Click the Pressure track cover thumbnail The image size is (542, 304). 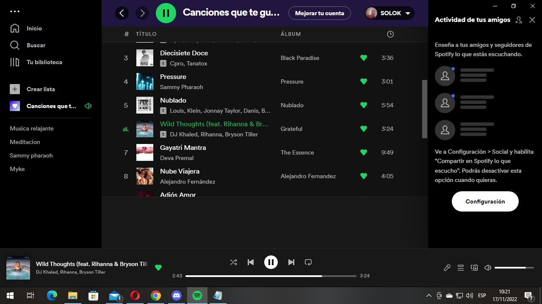pyautogui.click(x=145, y=81)
